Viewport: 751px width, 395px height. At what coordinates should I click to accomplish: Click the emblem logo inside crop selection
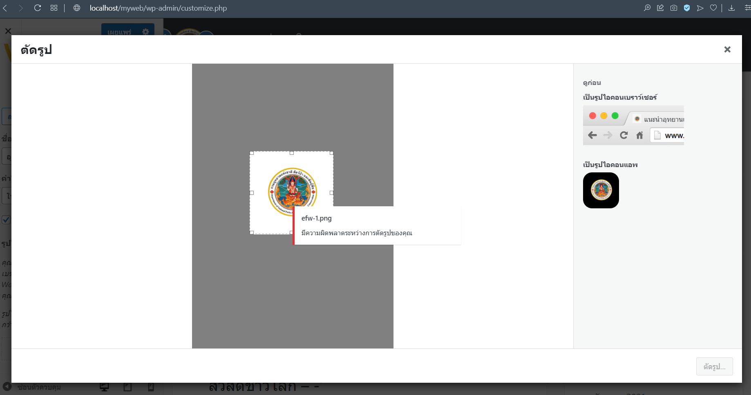pyautogui.click(x=293, y=191)
